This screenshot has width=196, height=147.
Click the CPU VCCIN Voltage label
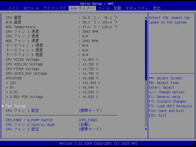pos(22,60)
